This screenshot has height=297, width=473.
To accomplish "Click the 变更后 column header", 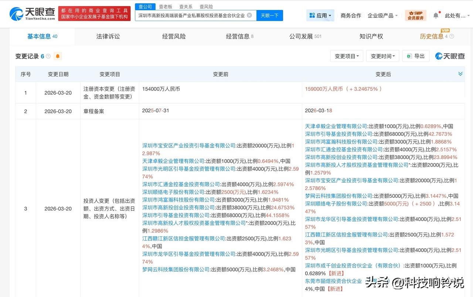I will click(383, 74).
